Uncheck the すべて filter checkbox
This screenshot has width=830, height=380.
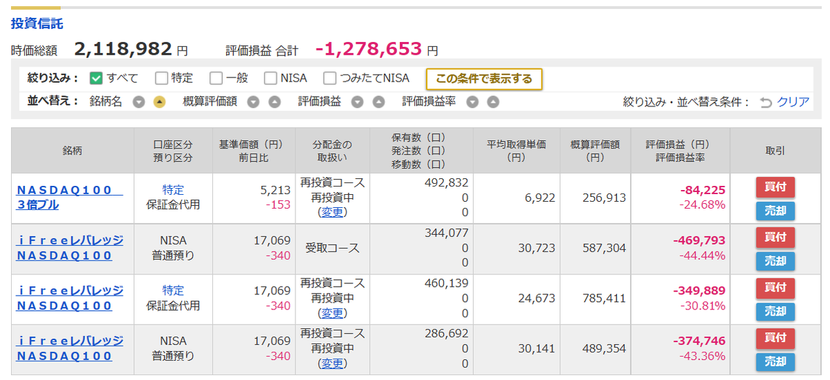tap(97, 78)
